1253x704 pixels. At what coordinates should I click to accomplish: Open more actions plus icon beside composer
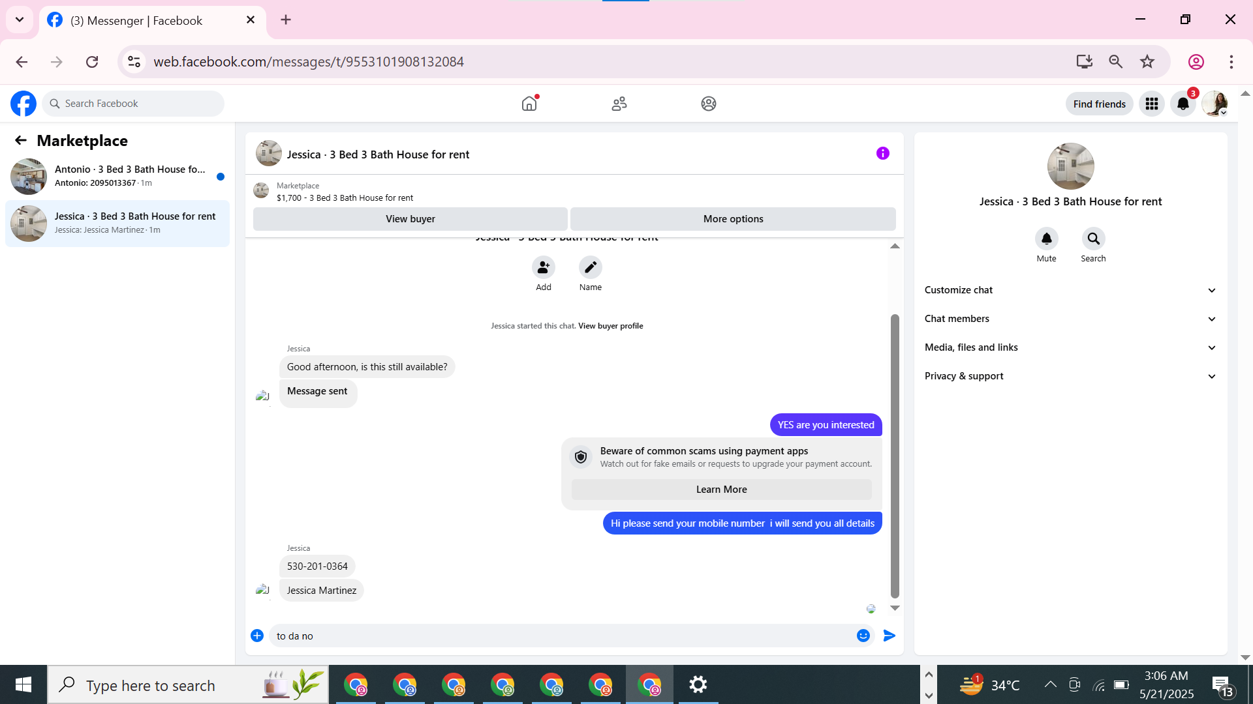[x=257, y=636]
